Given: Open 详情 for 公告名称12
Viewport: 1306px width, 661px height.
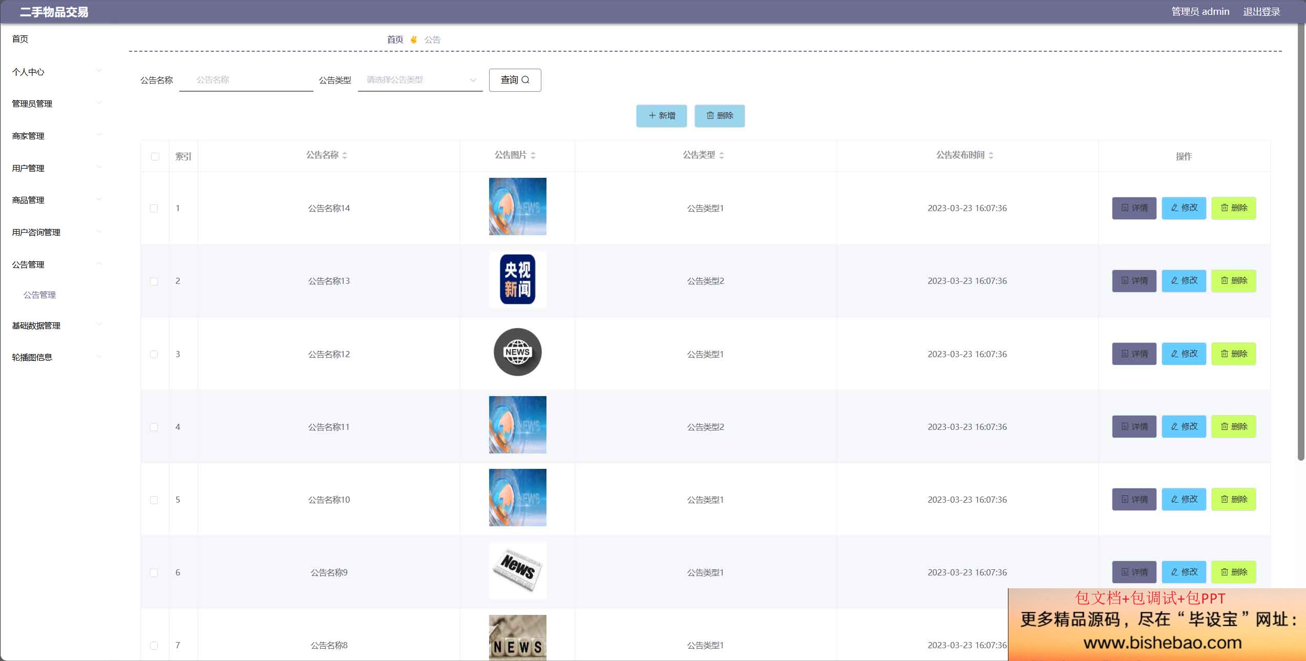Looking at the screenshot, I should (x=1134, y=354).
